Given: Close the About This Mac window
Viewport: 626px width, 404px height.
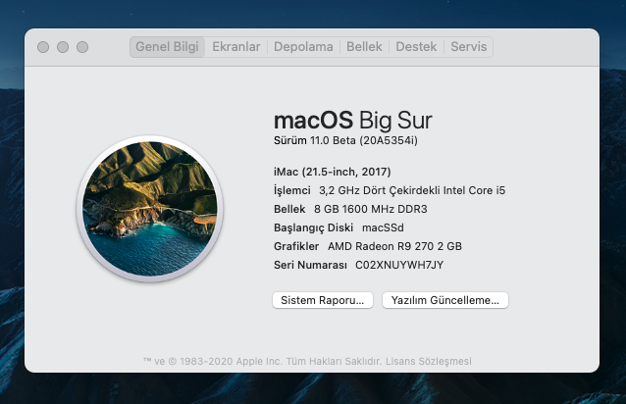Looking at the screenshot, I should pyautogui.click(x=43, y=47).
